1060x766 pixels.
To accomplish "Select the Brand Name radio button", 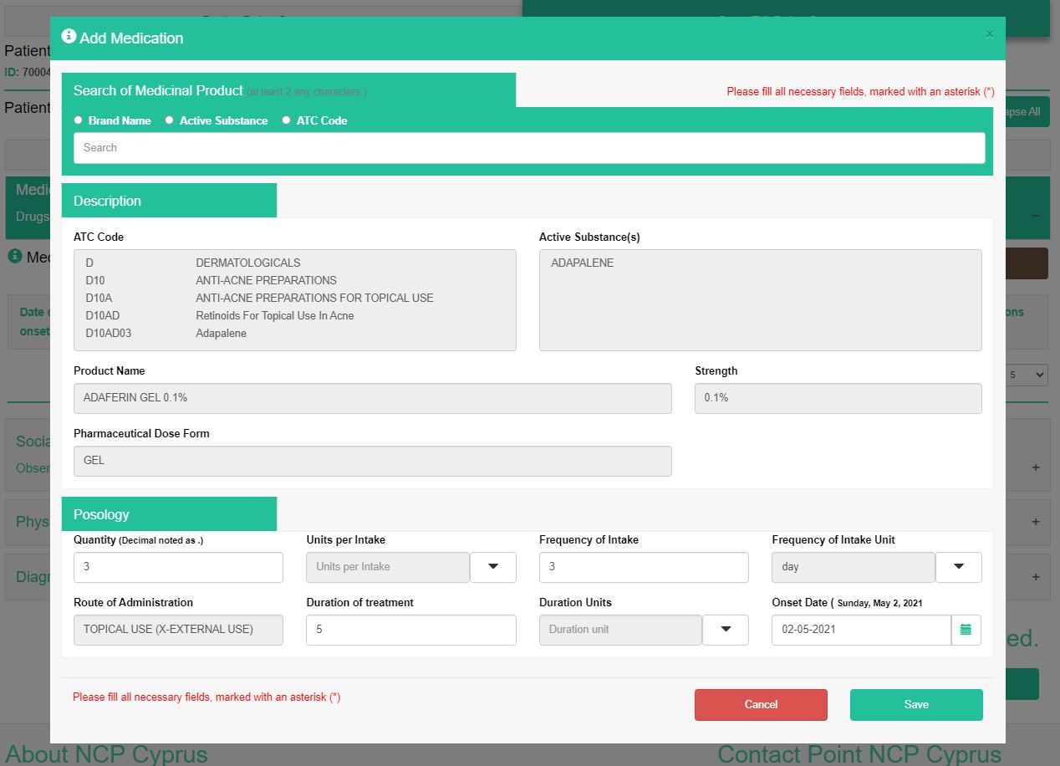I will 79,120.
